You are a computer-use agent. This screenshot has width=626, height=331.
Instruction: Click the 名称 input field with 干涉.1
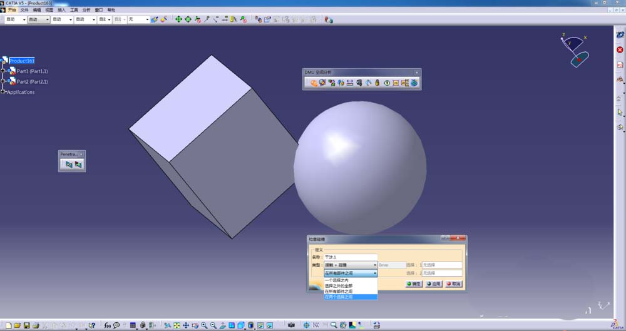coord(351,257)
